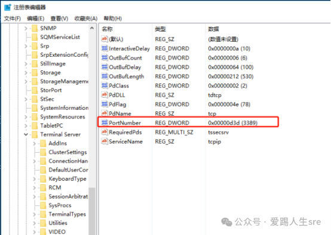The image size is (331, 235).
Task: Select the SNMP folder icon
Action: [x=35, y=28]
